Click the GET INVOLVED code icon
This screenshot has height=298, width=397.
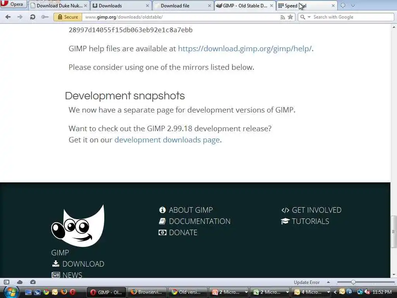[285, 210]
